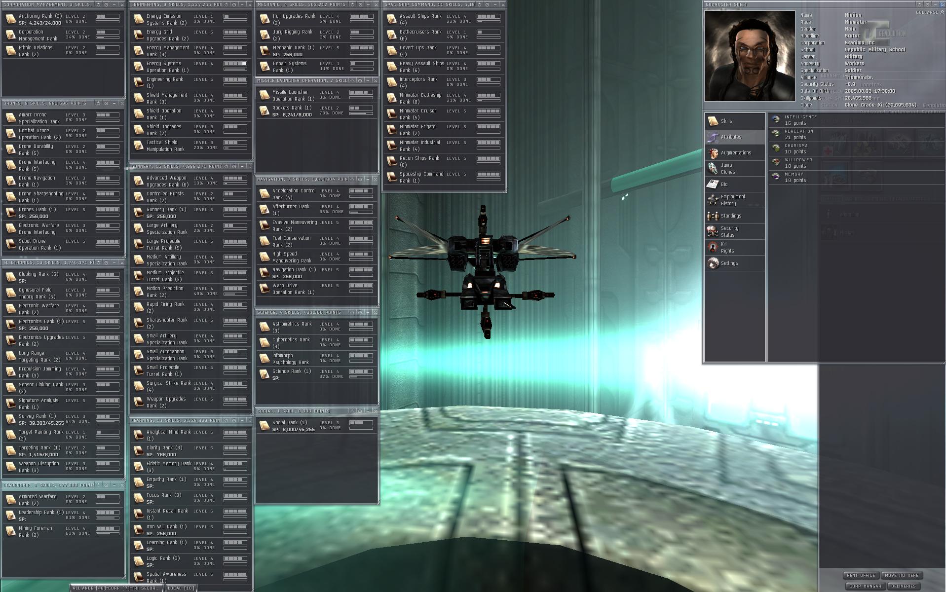Viewport: 946px width, 592px height.
Task: Select the Social Rank (1) skill row
Action: [x=317, y=426]
